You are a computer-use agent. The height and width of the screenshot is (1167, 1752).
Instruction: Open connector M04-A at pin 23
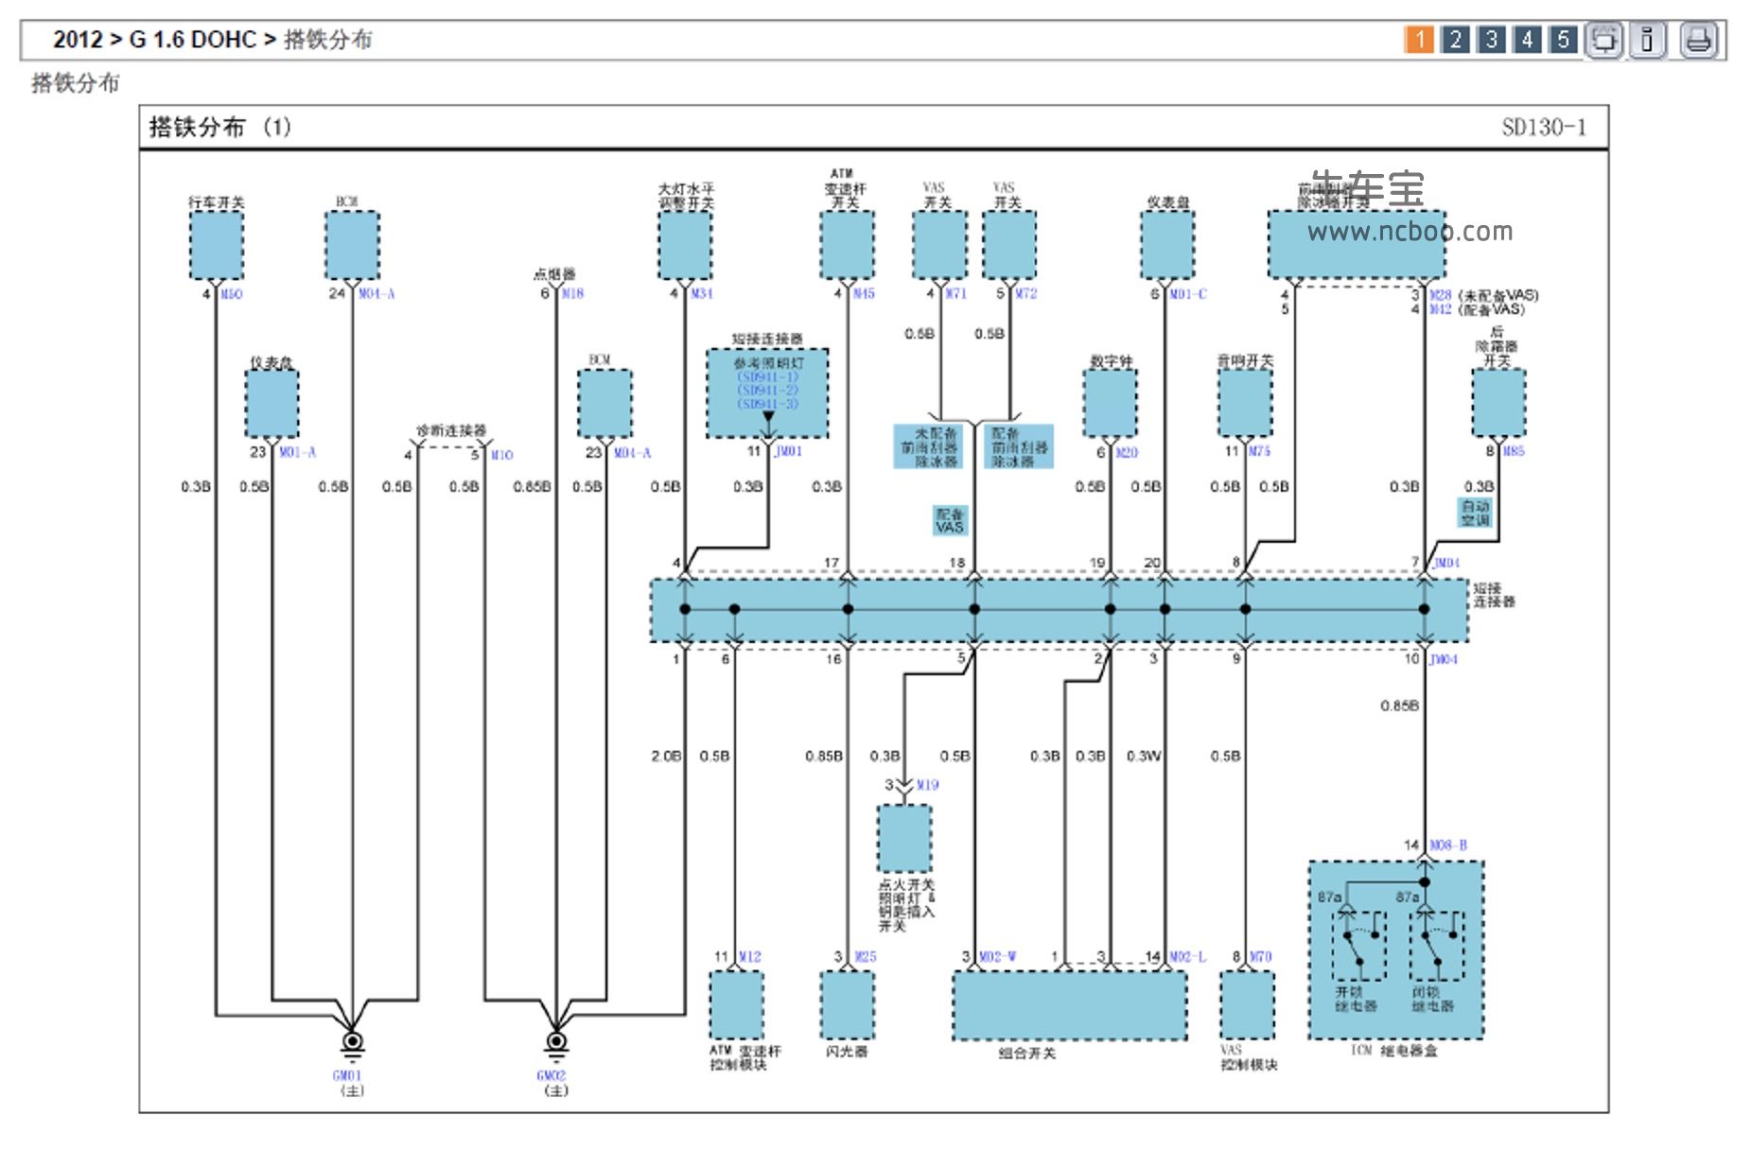pos(632,453)
